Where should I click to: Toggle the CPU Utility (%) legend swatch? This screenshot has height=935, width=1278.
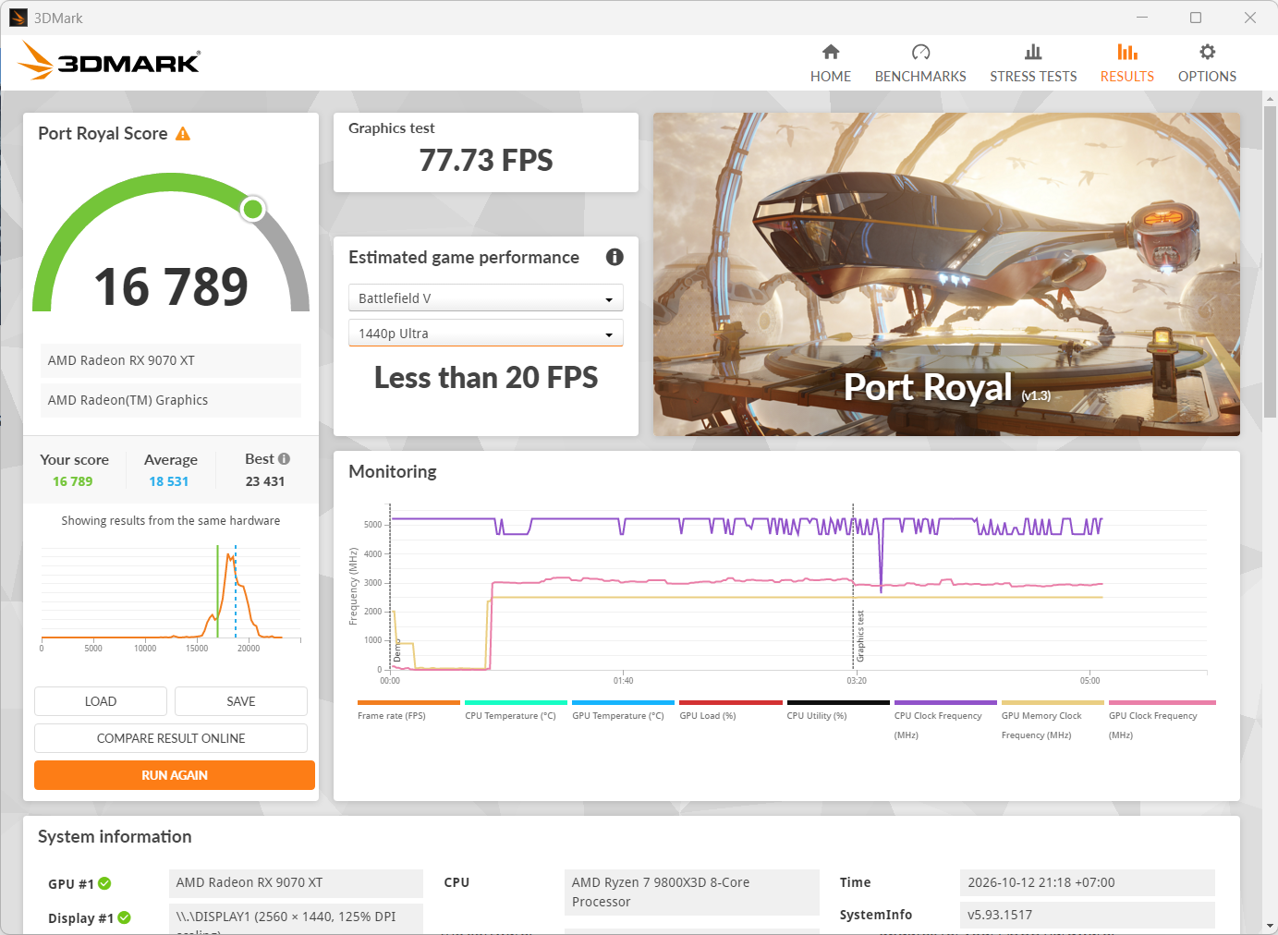pos(838,702)
